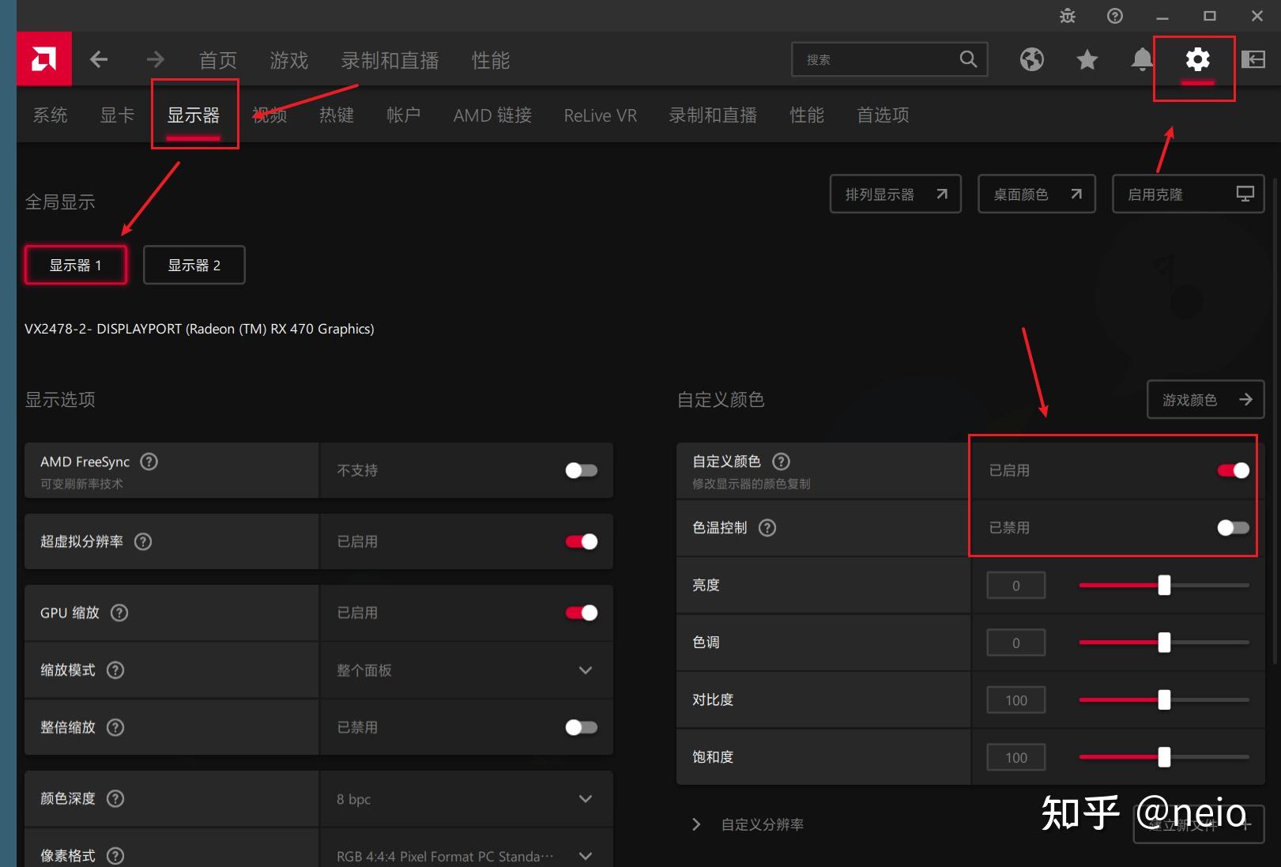Switch to ReLive VR settings tab

click(601, 115)
